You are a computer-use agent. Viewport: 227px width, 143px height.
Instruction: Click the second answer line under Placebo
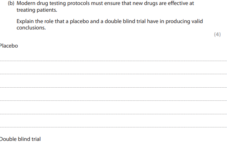tap(113, 74)
